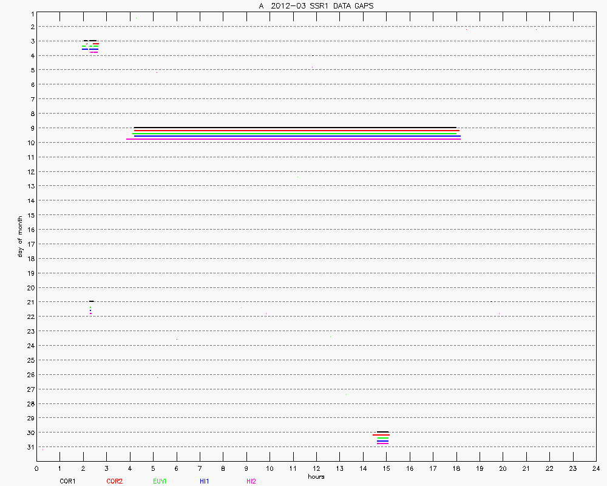This screenshot has height=486, width=607.
Task: Click the blue HI1 legend label
Action: (205, 481)
